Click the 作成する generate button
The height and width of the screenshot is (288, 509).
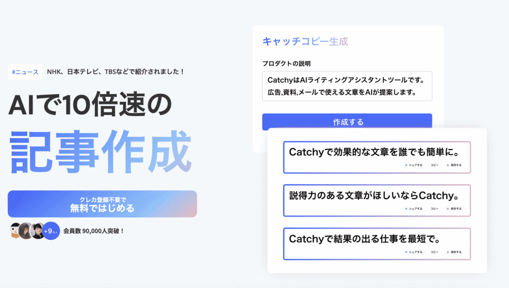coord(347,122)
